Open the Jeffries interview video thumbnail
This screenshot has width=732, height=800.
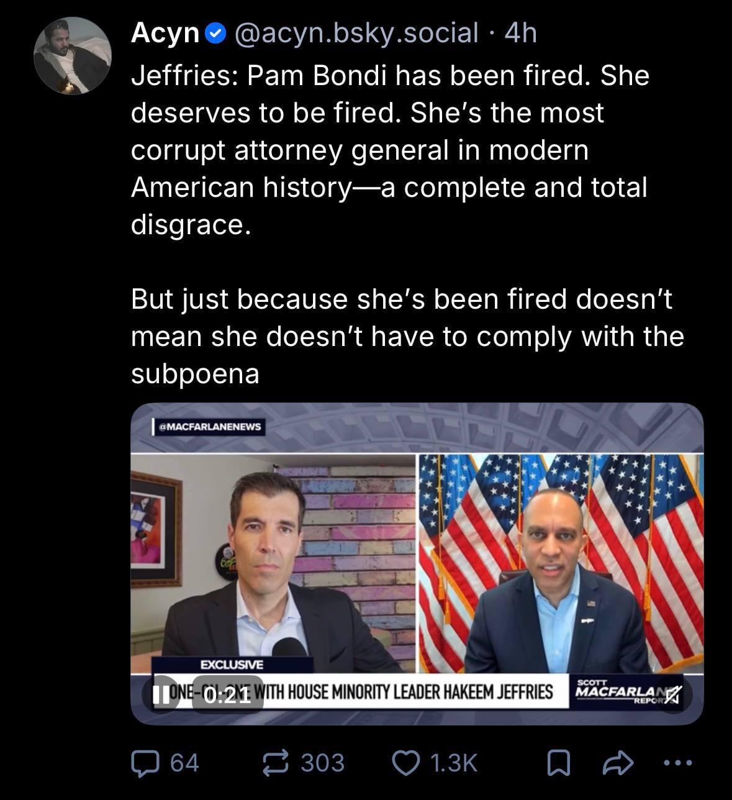coord(417,563)
